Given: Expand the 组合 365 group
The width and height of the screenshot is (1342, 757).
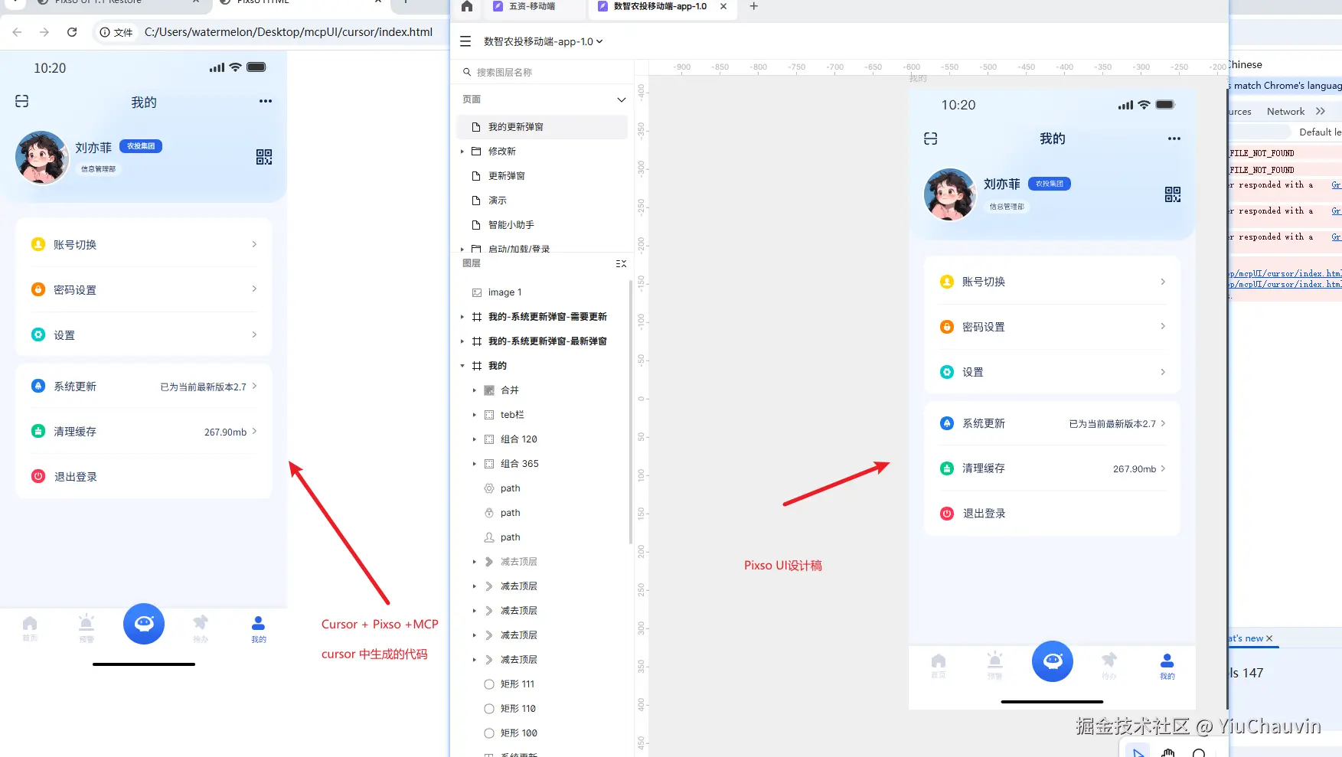Looking at the screenshot, I should coord(475,464).
